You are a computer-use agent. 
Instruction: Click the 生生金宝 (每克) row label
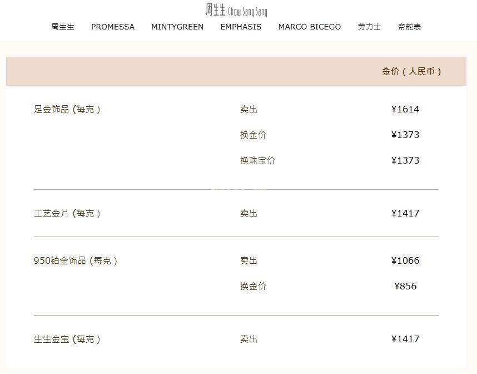[67, 339]
